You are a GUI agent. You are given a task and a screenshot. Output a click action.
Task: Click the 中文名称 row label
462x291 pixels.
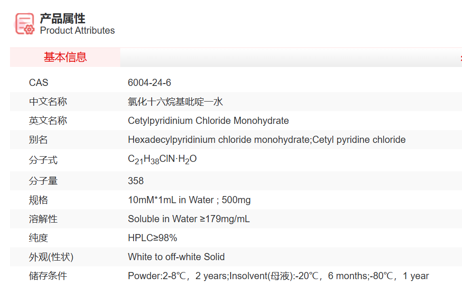48,102
